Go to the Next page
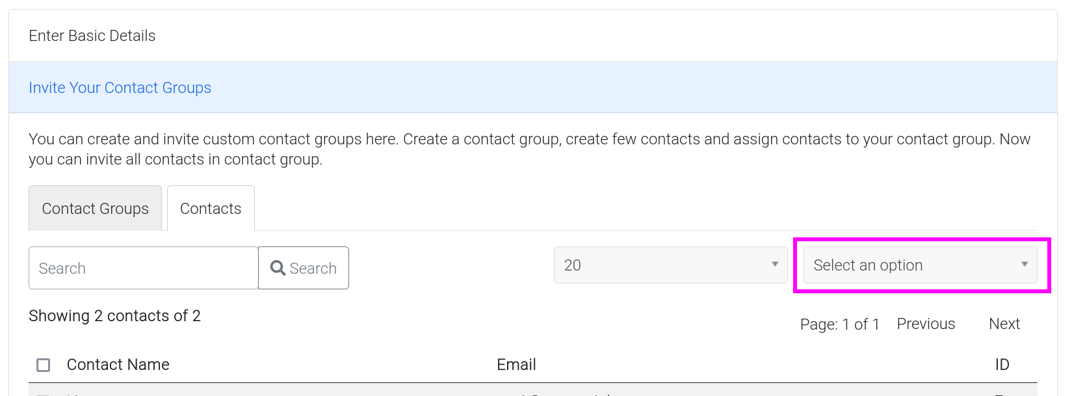Screen dimensions: 1072x396 [1004, 324]
